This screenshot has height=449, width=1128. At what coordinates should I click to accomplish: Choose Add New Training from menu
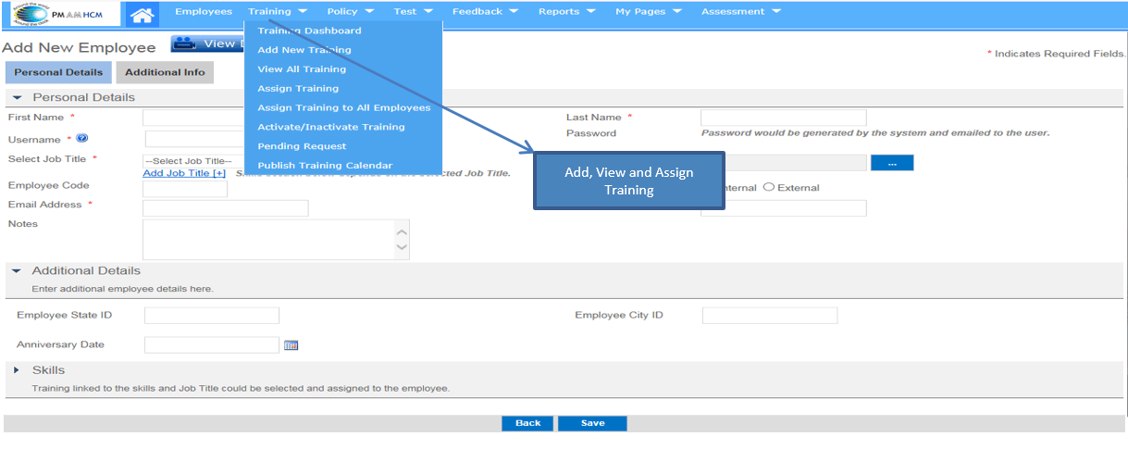tap(304, 50)
